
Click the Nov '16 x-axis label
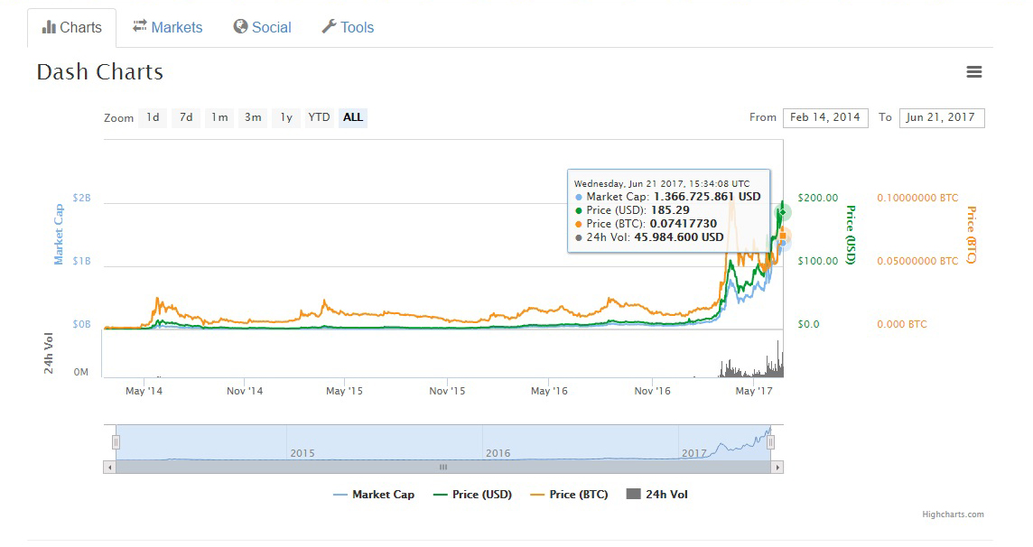pyautogui.click(x=652, y=391)
